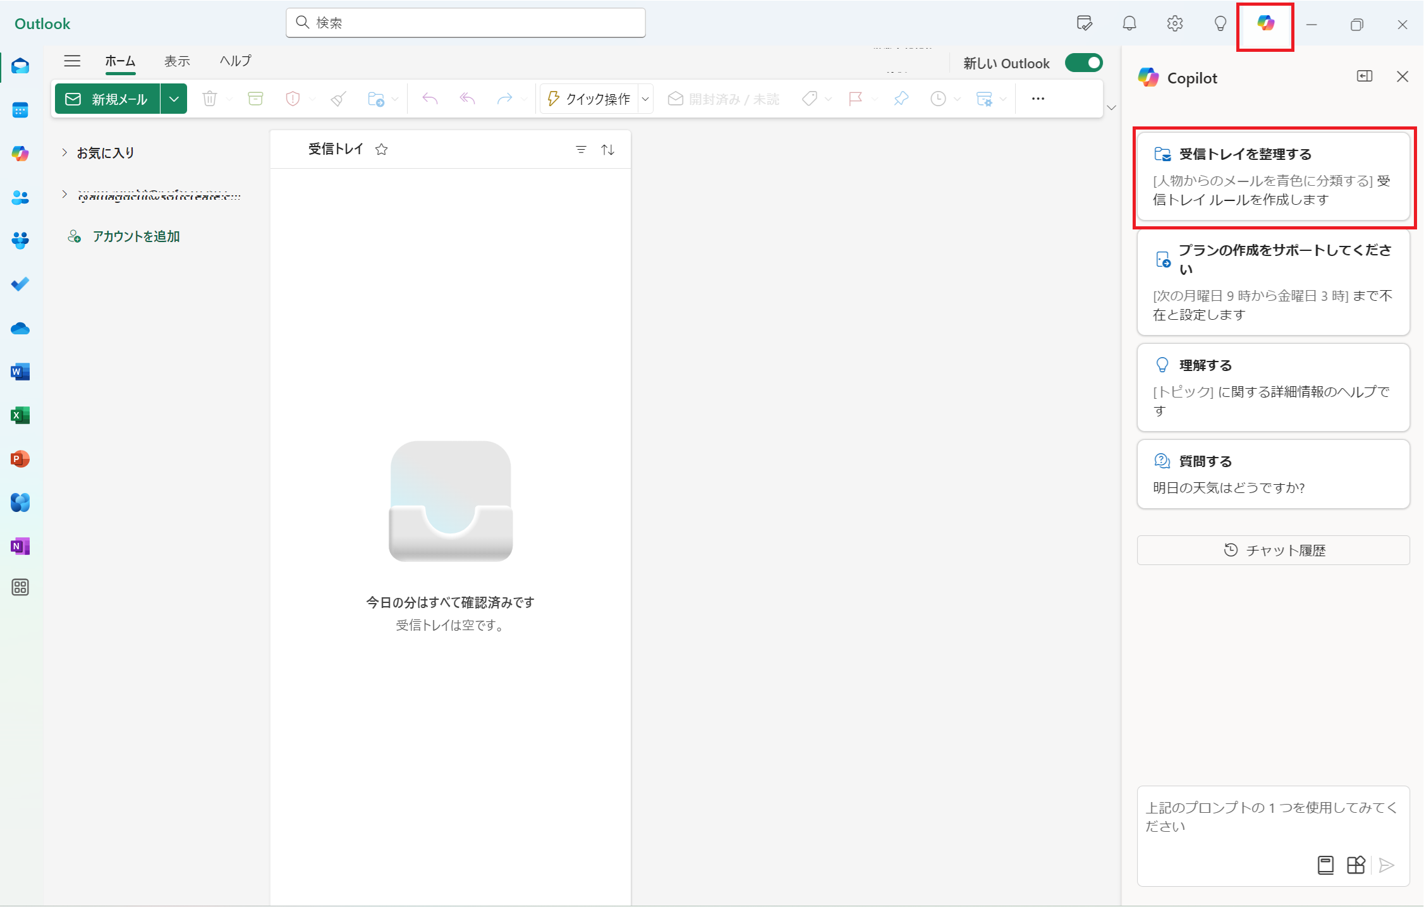Image resolution: width=1424 pixels, height=907 pixels.
Task: Click the Flag icon in ribbon
Action: pos(856,99)
